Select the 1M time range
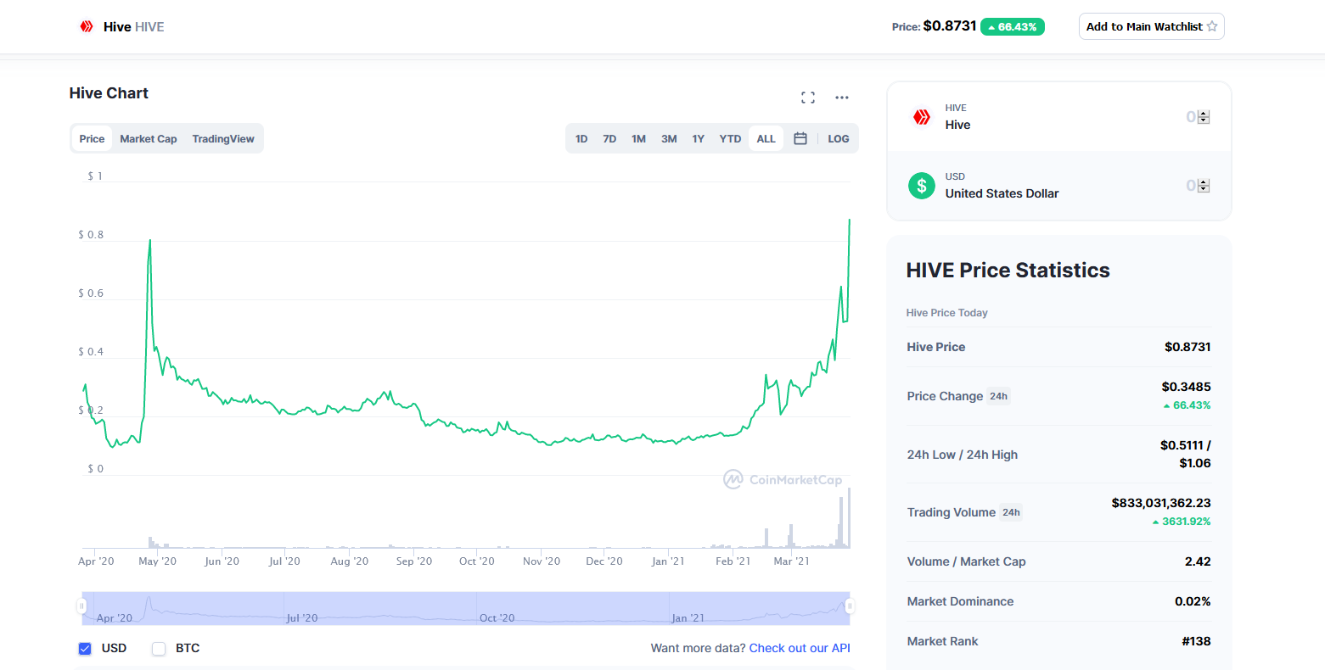The height and width of the screenshot is (670, 1325). [x=638, y=138]
